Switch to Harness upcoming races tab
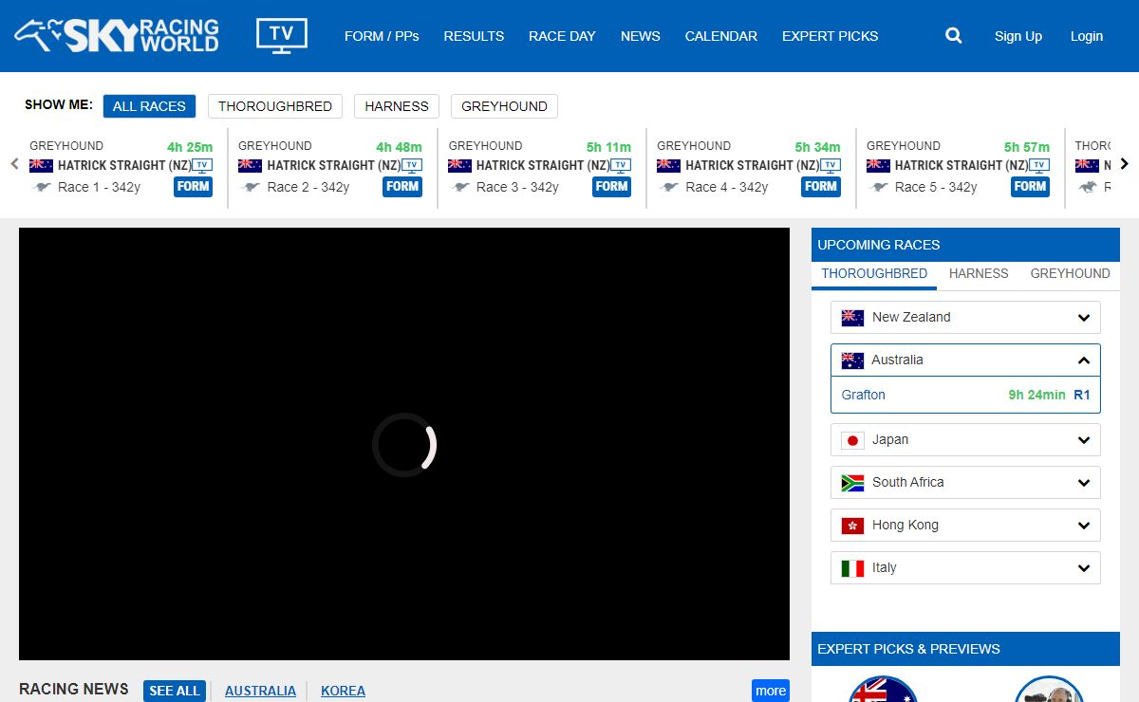 979,274
